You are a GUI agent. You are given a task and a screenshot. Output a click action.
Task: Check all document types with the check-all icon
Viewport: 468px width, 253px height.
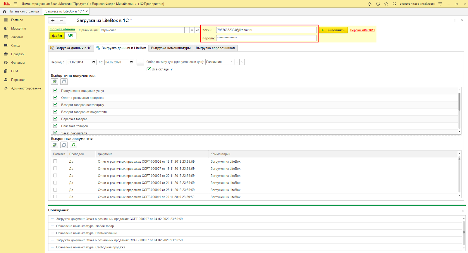coord(54,82)
